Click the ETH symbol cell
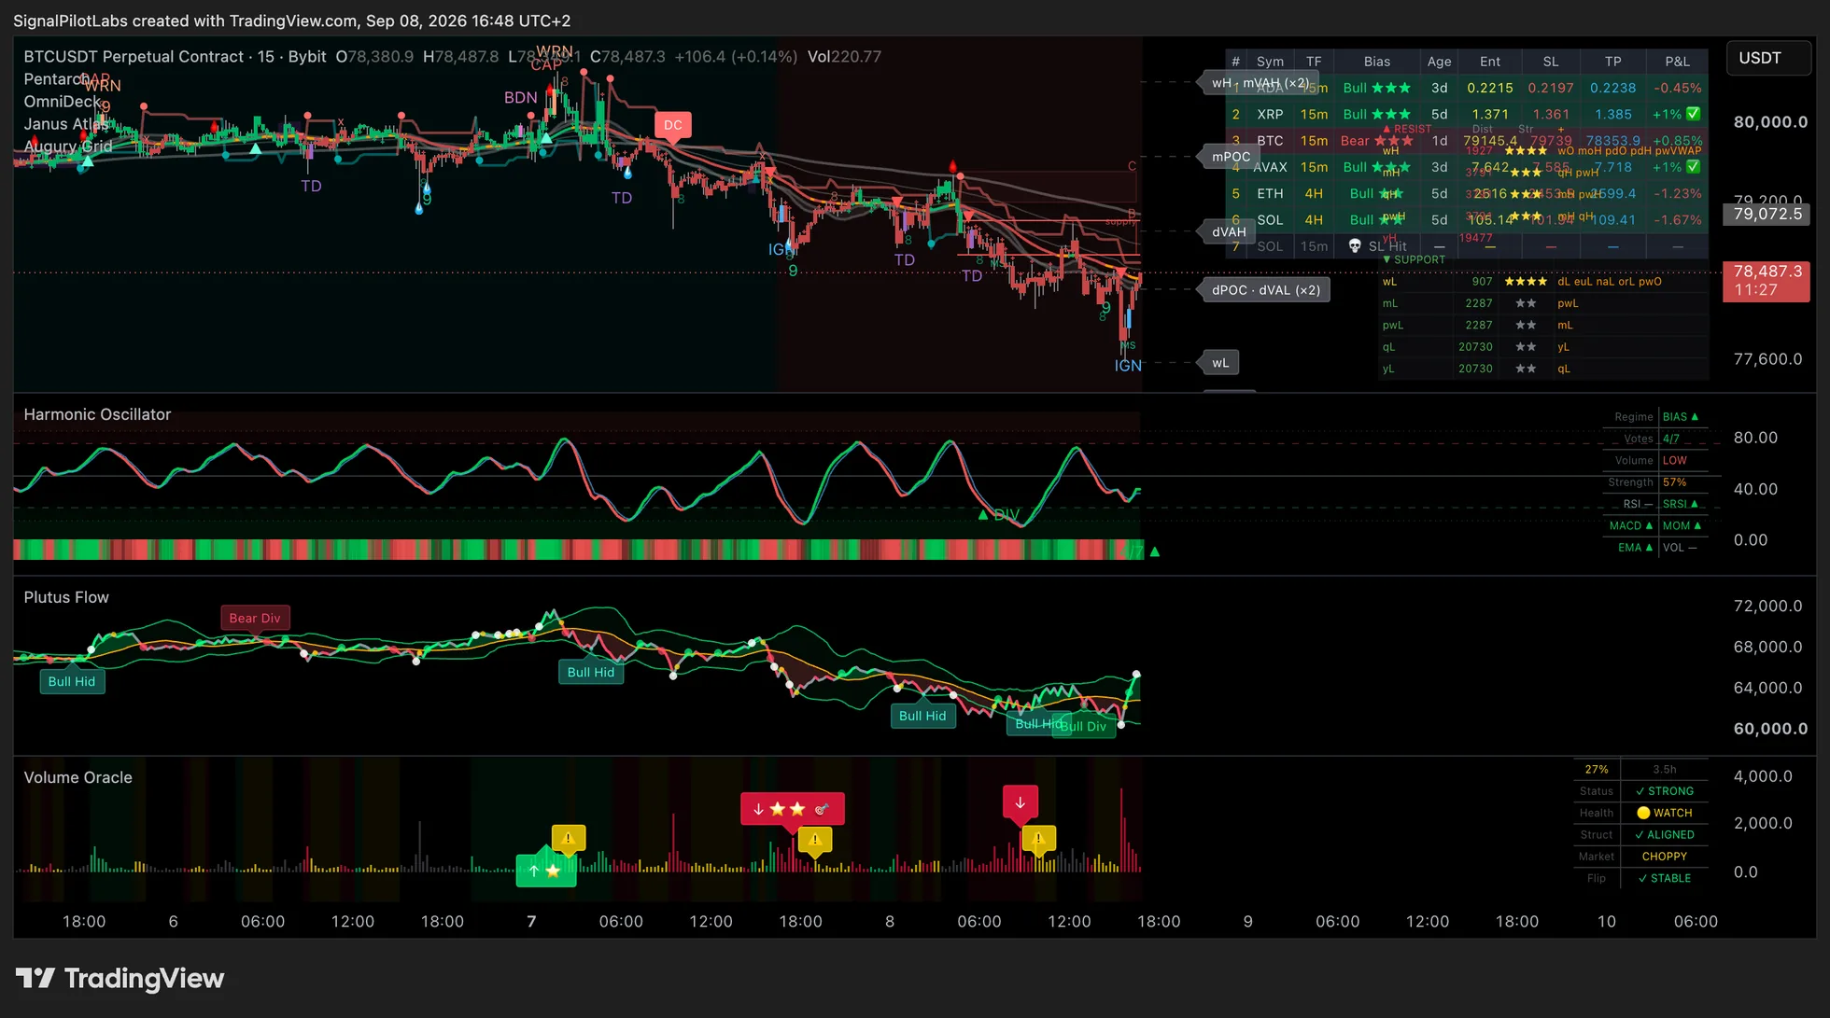 1270,193
